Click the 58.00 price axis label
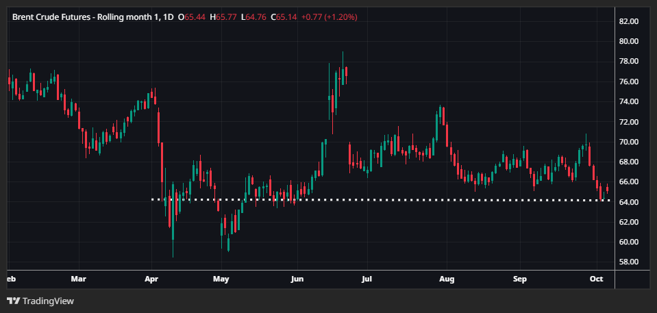The height and width of the screenshot is (313, 657). 628,262
